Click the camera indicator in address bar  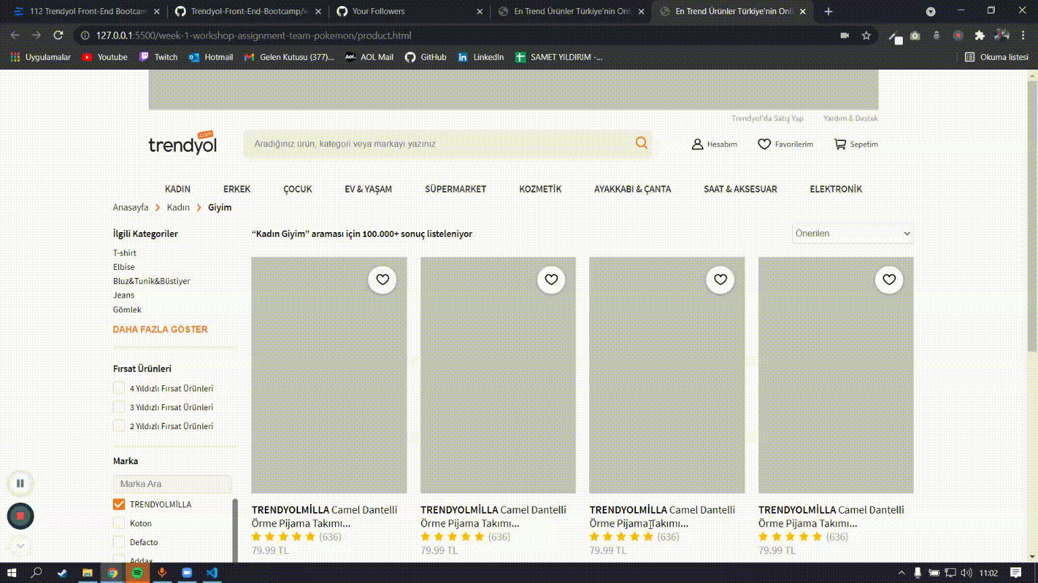(x=845, y=35)
